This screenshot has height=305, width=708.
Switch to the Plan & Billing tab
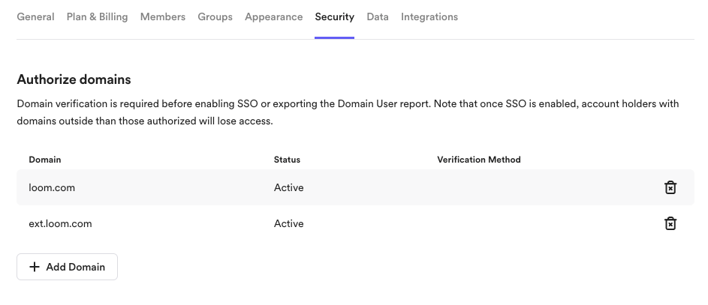[x=97, y=16]
